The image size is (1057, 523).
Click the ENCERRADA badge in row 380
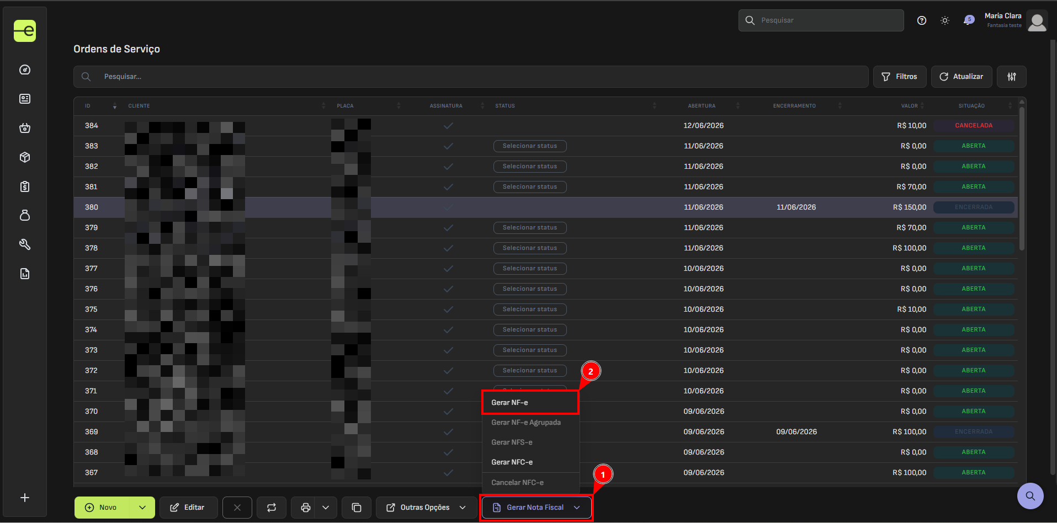coord(974,207)
